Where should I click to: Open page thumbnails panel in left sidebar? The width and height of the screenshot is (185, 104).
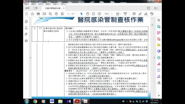point(26,21)
